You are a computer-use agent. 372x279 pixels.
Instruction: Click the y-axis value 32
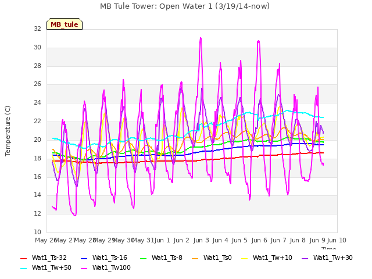tap(37, 28)
